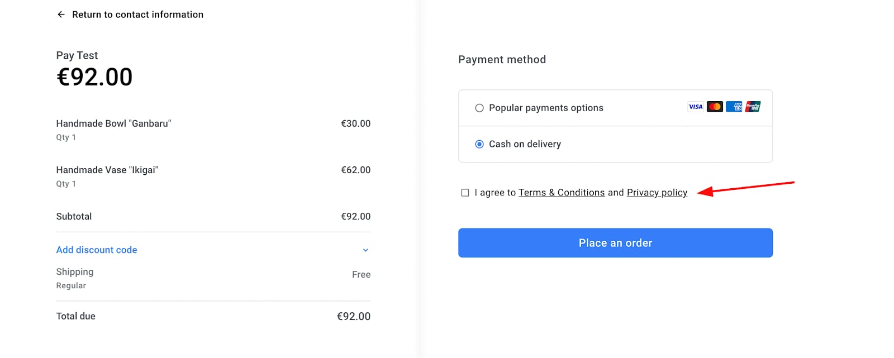Viewport: 894px width, 358px height.
Task: Click Handmade Bowl "Ganbaru" item name
Action: coord(113,123)
